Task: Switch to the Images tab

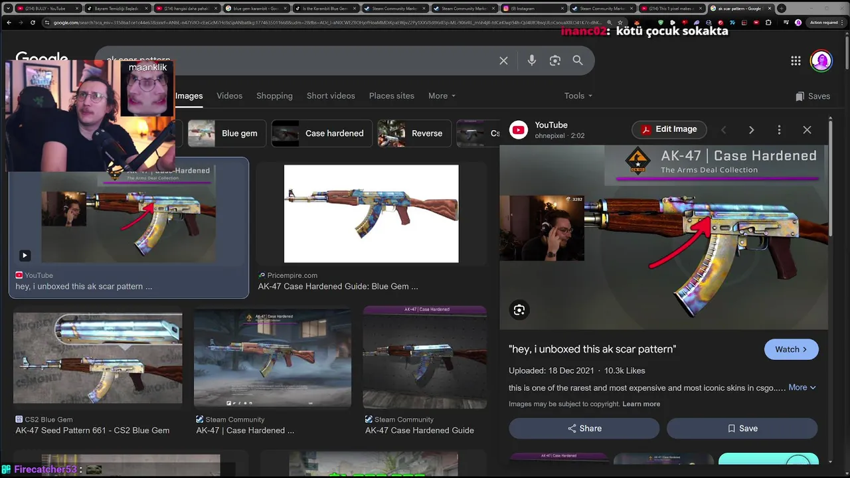Action: [x=189, y=96]
